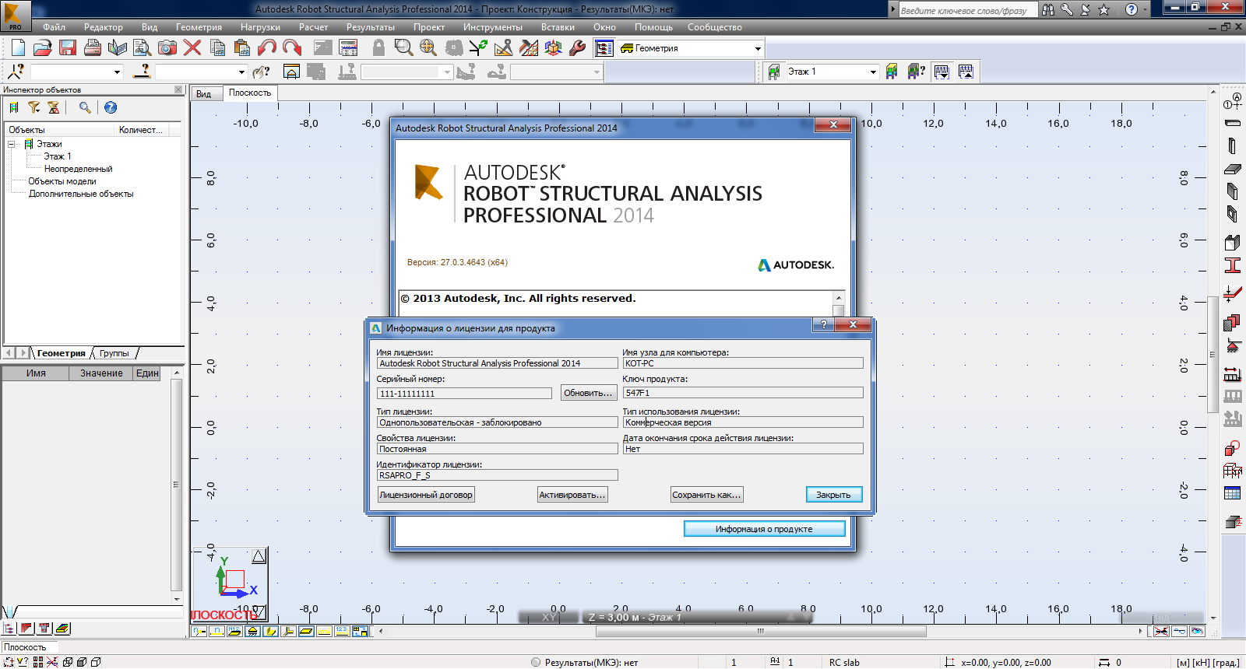Click the wrench Tools preferences icon

[578, 47]
